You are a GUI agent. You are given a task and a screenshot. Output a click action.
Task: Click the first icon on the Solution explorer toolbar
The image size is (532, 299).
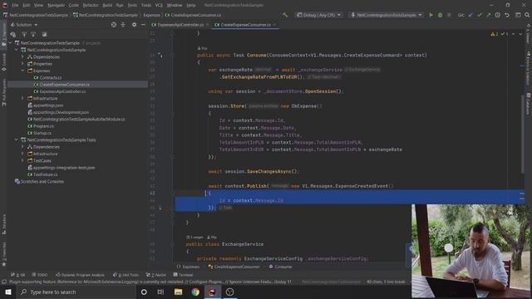click(13, 34)
